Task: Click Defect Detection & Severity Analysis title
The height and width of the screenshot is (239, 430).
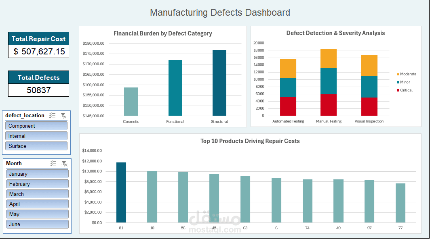Action: [x=336, y=33]
